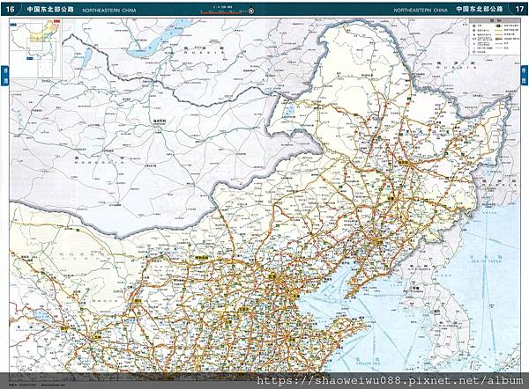The width and height of the screenshot is (529, 389).
Task: Click the SEA OF JAPAN label
Action: [487, 261]
